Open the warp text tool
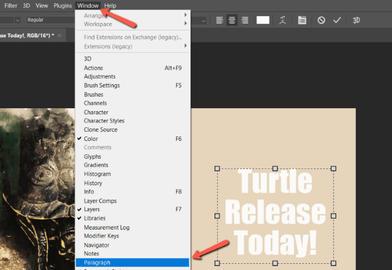392x270 pixels. (x=283, y=20)
